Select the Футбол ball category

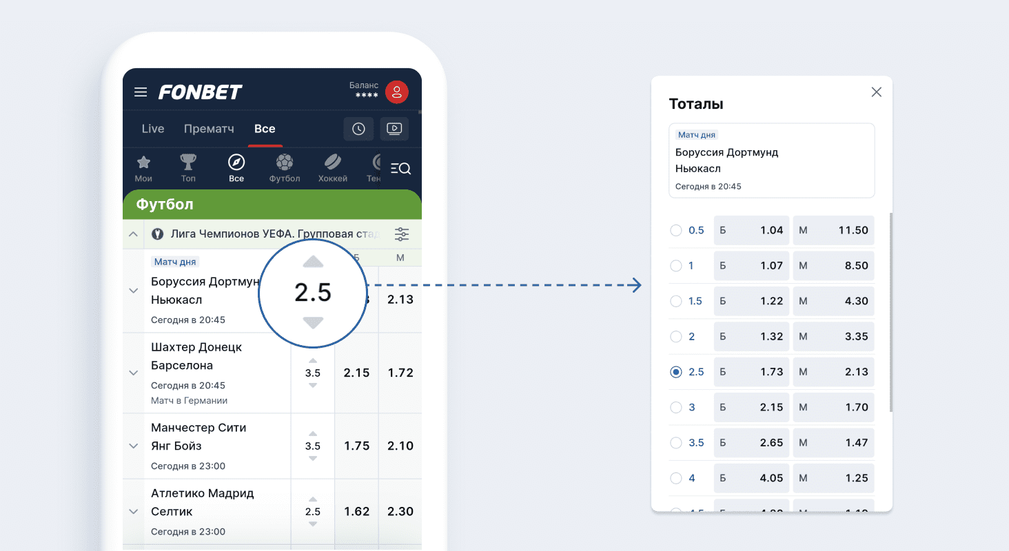[x=285, y=168]
